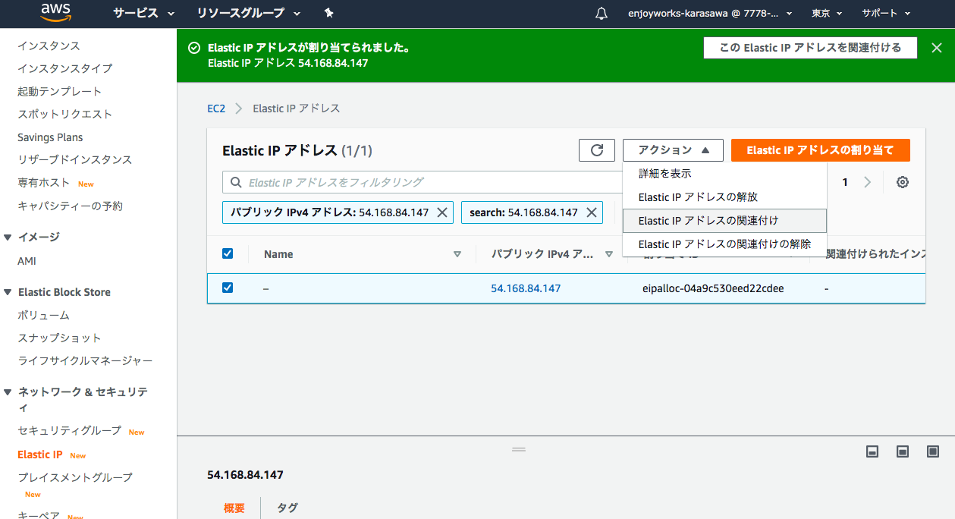Collapse the イメージ sidebar section
Image resolution: width=955 pixels, height=519 pixels.
pyautogui.click(x=8, y=237)
